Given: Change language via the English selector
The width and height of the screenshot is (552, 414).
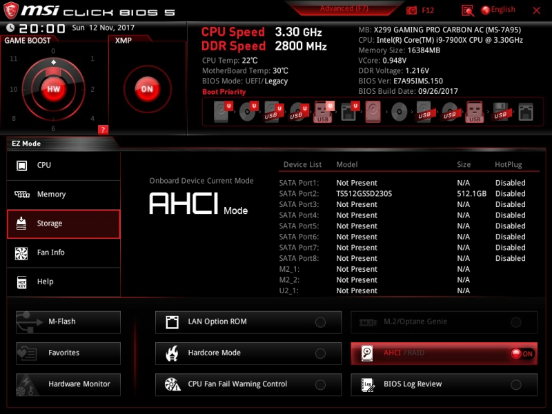Looking at the screenshot, I should (x=498, y=10).
